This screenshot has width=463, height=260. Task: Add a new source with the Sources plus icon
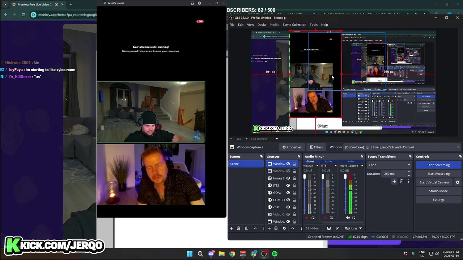(x=269, y=228)
